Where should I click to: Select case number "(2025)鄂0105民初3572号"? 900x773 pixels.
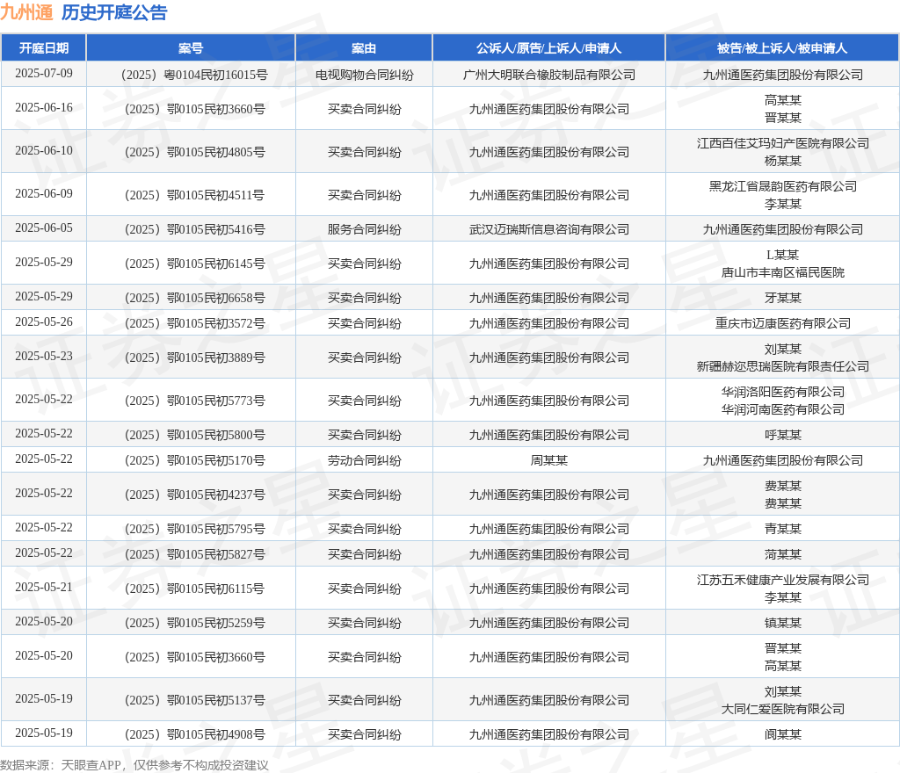194,323
